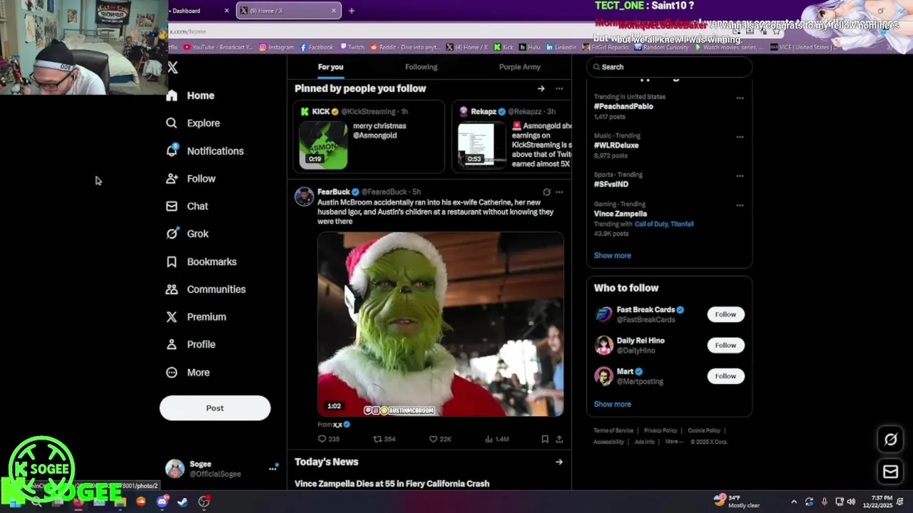Image resolution: width=913 pixels, height=513 pixels.
Task: Play the Grinch video in the post
Action: coord(440,323)
